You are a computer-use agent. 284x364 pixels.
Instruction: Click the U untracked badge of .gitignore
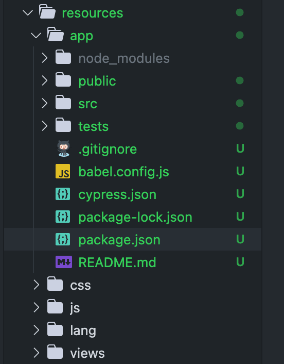tap(240, 148)
